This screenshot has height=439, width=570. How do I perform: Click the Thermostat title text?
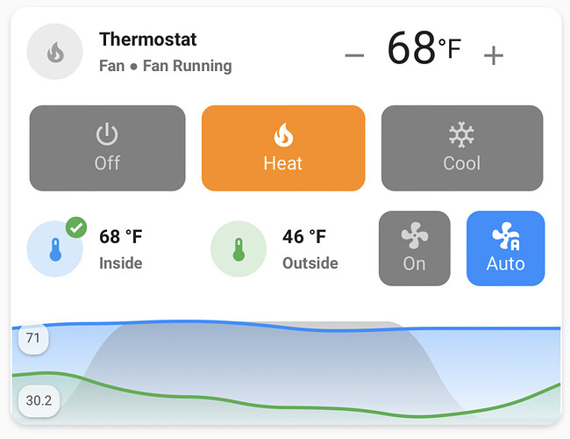148,40
